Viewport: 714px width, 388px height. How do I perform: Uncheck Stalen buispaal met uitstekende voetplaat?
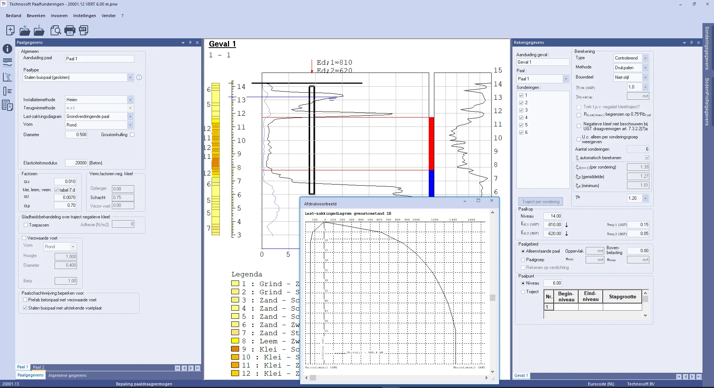[25, 308]
